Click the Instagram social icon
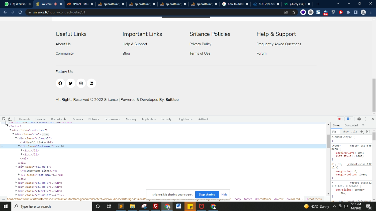Image resolution: width=376 pixels, height=211 pixels. [x=81, y=83]
